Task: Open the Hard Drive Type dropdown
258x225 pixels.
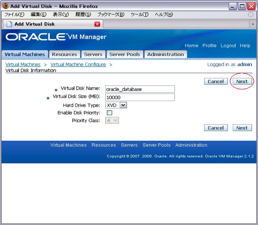Action: pyautogui.click(x=116, y=105)
